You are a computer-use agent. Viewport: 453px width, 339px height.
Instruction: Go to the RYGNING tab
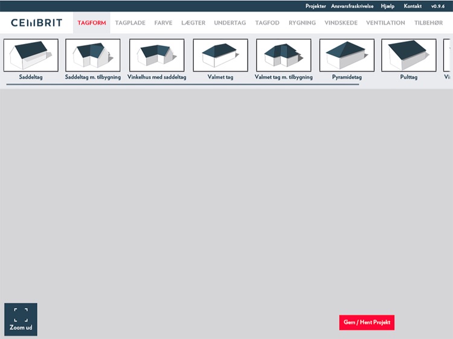pyautogui.click(x=302, y=23)
